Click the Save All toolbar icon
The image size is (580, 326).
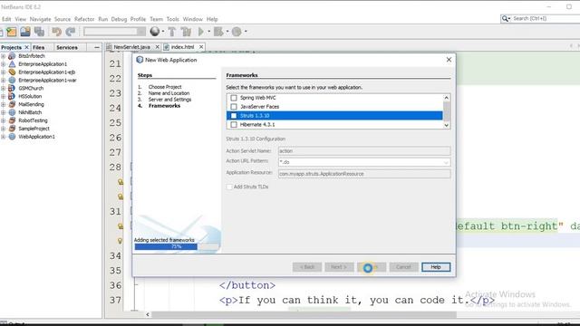(x=39, y=32)
